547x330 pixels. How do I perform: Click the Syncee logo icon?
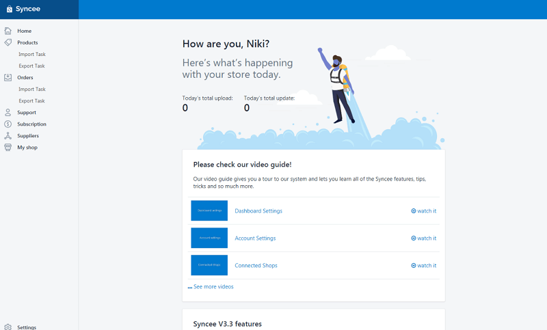pos(10,9)
